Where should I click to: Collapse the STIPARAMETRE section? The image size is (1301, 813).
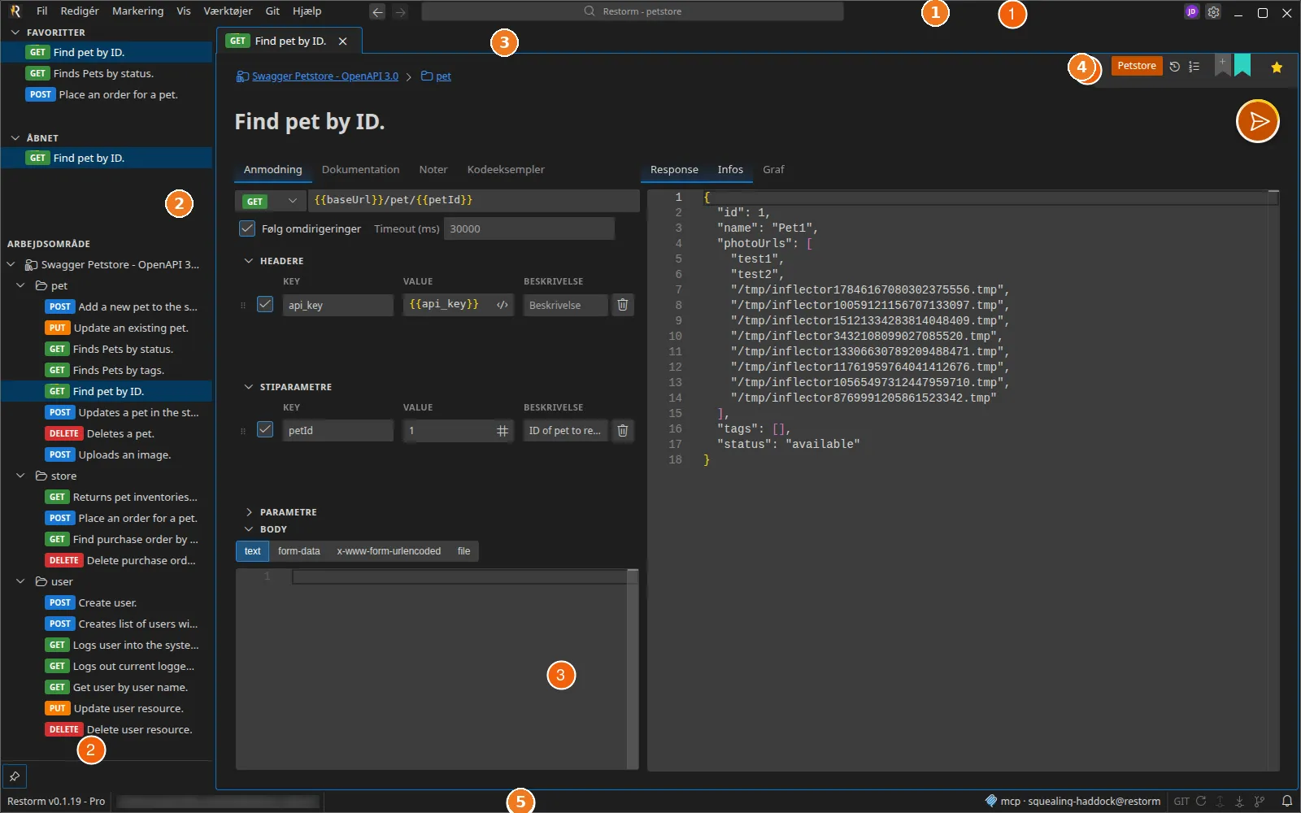249,387
